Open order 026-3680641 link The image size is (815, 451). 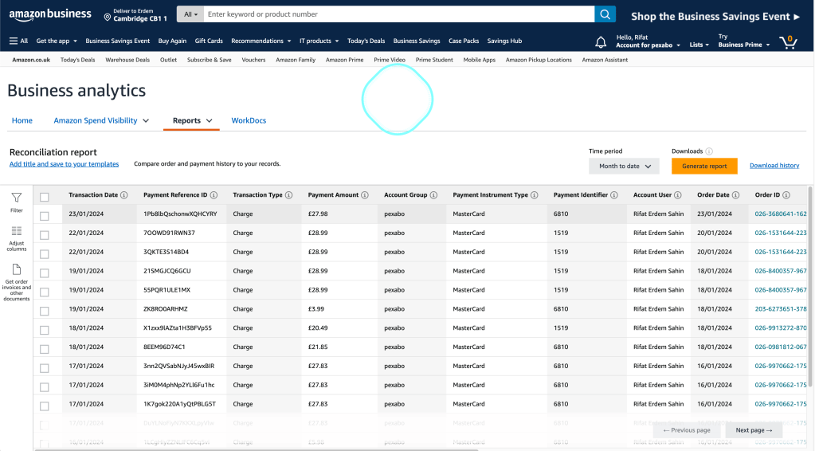[x=781, y=214]
